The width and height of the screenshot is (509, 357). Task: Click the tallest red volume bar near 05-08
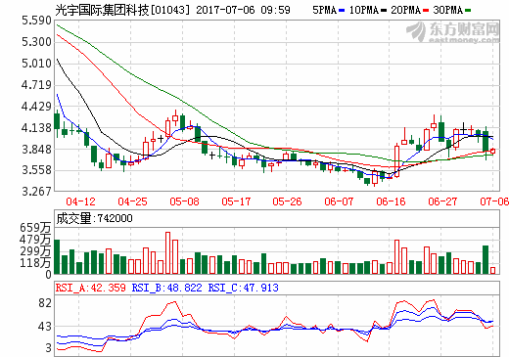[167, 252]
